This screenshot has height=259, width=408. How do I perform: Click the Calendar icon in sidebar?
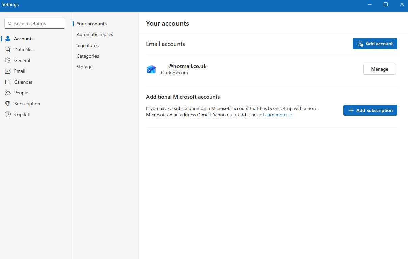coord(8,82)
